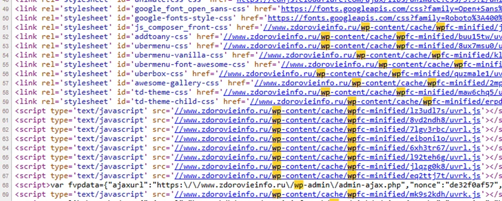Follow the l92teh6g/uvrl.js script source

[327, 157]
